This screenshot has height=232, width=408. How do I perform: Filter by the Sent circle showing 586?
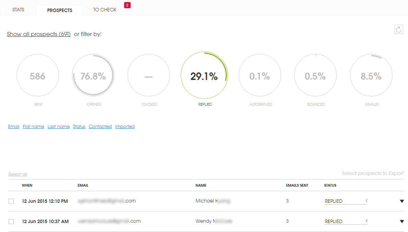pos(38,76)
